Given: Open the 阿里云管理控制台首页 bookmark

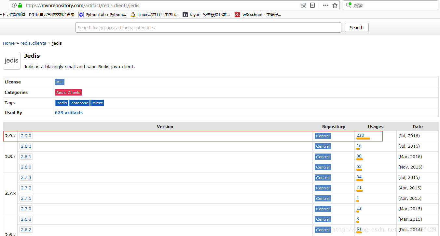Looking at the screenshot, I should click(52, 15).
